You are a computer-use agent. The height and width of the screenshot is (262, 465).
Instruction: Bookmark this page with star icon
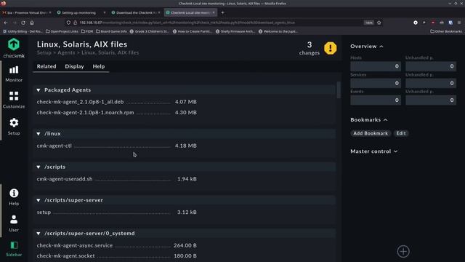[379, 23]
